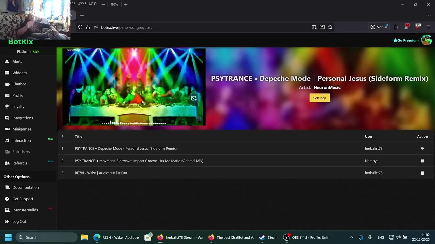The height and width of the screenshot is (244, 435).
Task: Click Log Out text
Action: (x=19, y=221)
